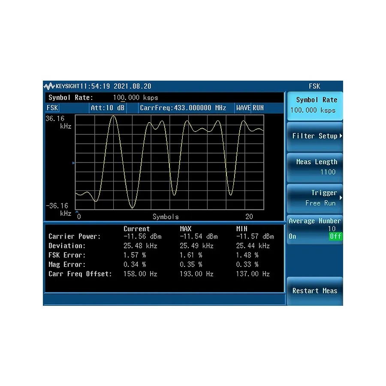Click the Meas Length 1100 softkey
This screenshot has width=386, height=386.
pos(314,167)
